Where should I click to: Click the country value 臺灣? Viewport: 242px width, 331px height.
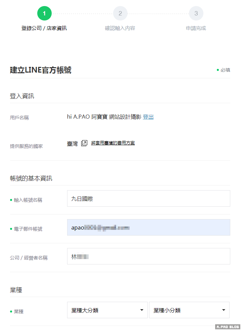coord(72,143)
